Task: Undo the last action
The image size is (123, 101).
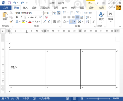Action: pos(15,3)
